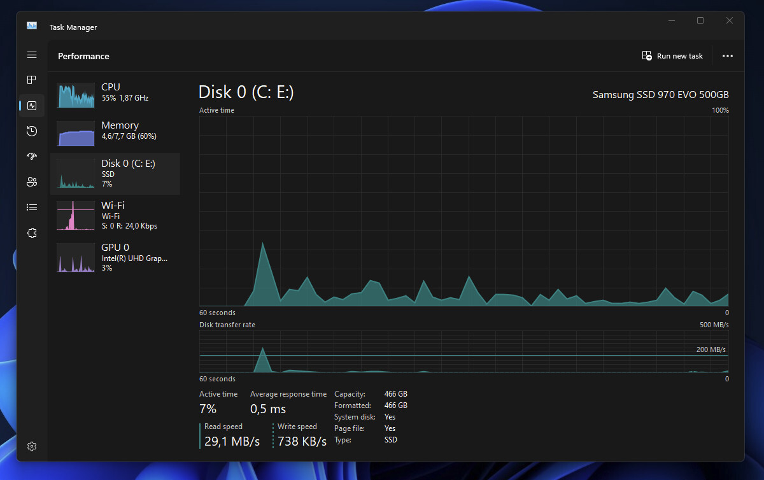Screen dimensions: 764x480
Task: Click the Disk transfer rate label
Action: (227, 325)
